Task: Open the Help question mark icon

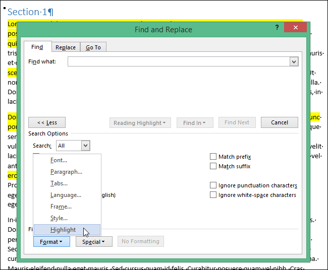Action: point(277,27)
